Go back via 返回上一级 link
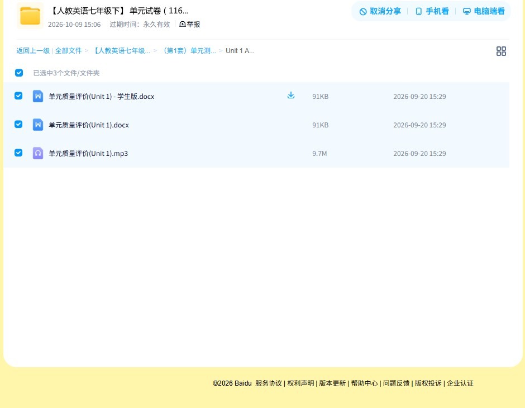 [x=33, y=51]
